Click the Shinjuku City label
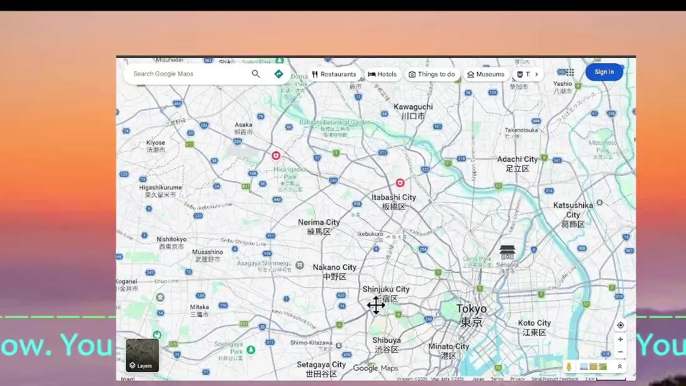 point(386,294)
